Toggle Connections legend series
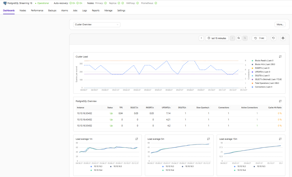This screenshot has width=292, height=177. tap(262, 87)
